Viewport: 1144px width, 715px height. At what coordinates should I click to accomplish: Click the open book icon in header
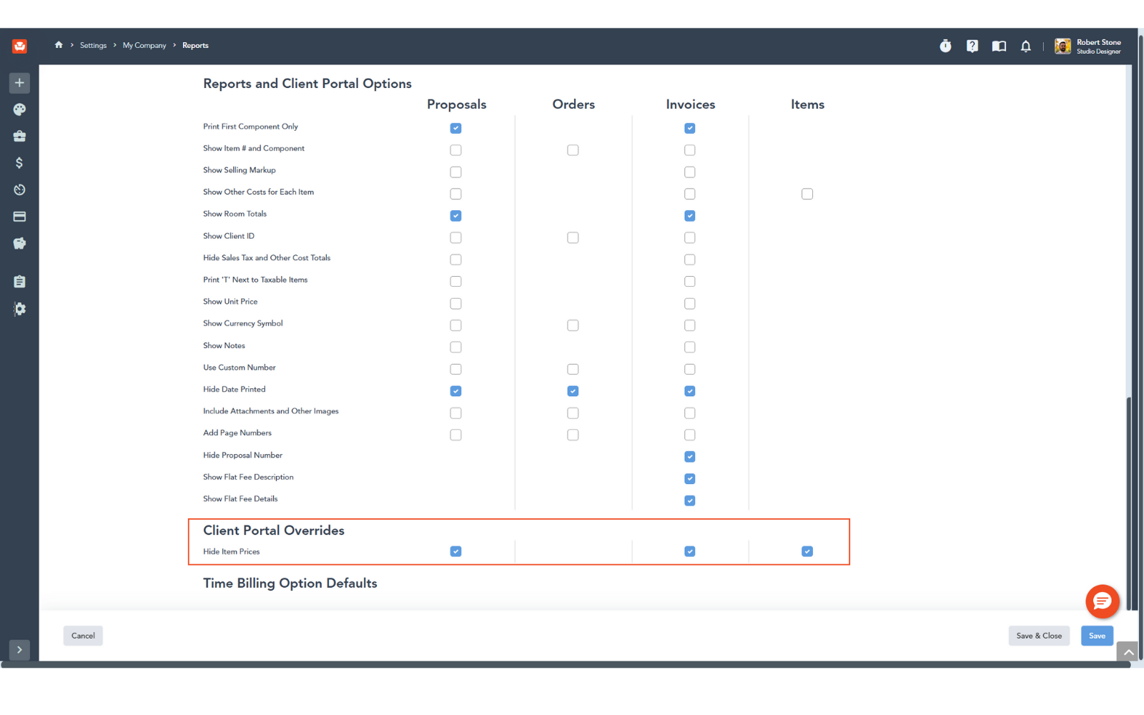click(999, 46)
